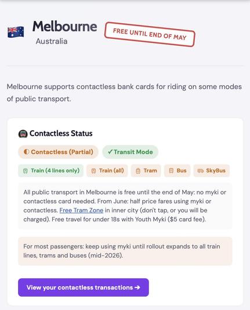This screenshot has height=310, width=250.
Task: Click the train icon in Train (4 lines only)
Action: (x=26, y=171)
